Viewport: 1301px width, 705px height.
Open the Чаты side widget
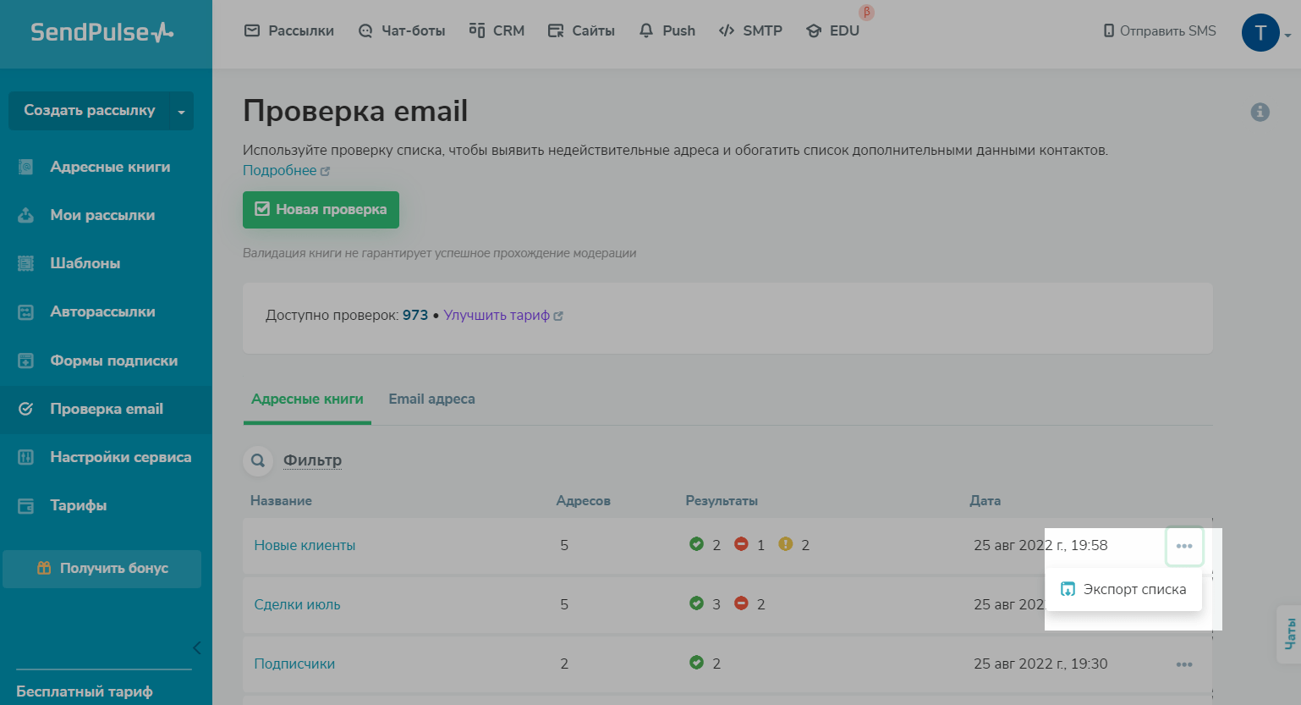click(1289, 634)
